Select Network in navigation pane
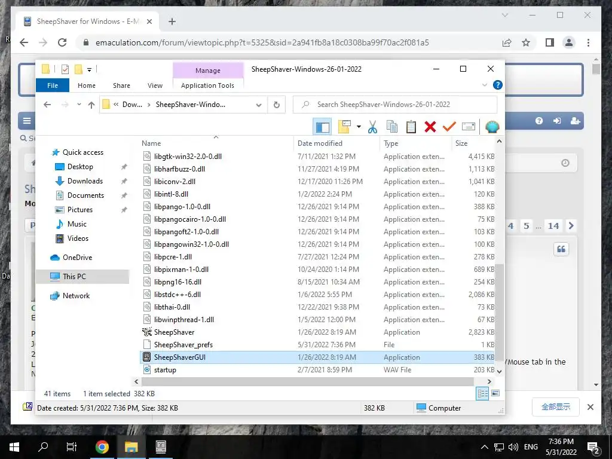The image size is (612, 459). click(76, 296)
